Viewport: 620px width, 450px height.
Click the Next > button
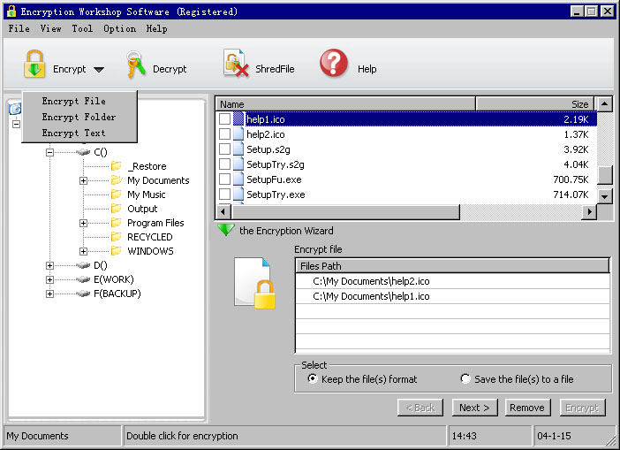[x=474, y=408]
